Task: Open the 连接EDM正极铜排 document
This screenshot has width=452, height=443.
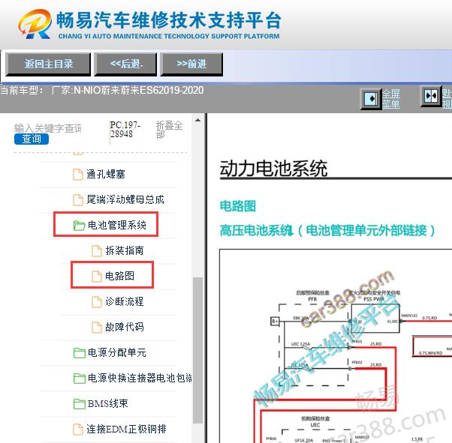Action: pos(126,429)
